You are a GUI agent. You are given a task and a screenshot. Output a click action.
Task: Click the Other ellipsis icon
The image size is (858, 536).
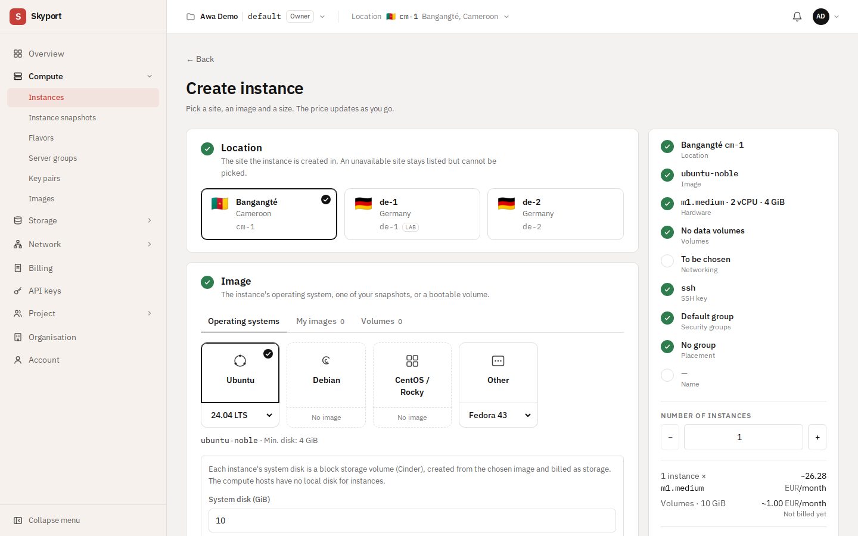point(498,361)
